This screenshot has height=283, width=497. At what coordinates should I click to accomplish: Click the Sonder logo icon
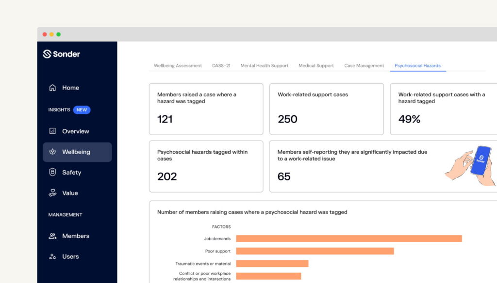click(47, 54)
